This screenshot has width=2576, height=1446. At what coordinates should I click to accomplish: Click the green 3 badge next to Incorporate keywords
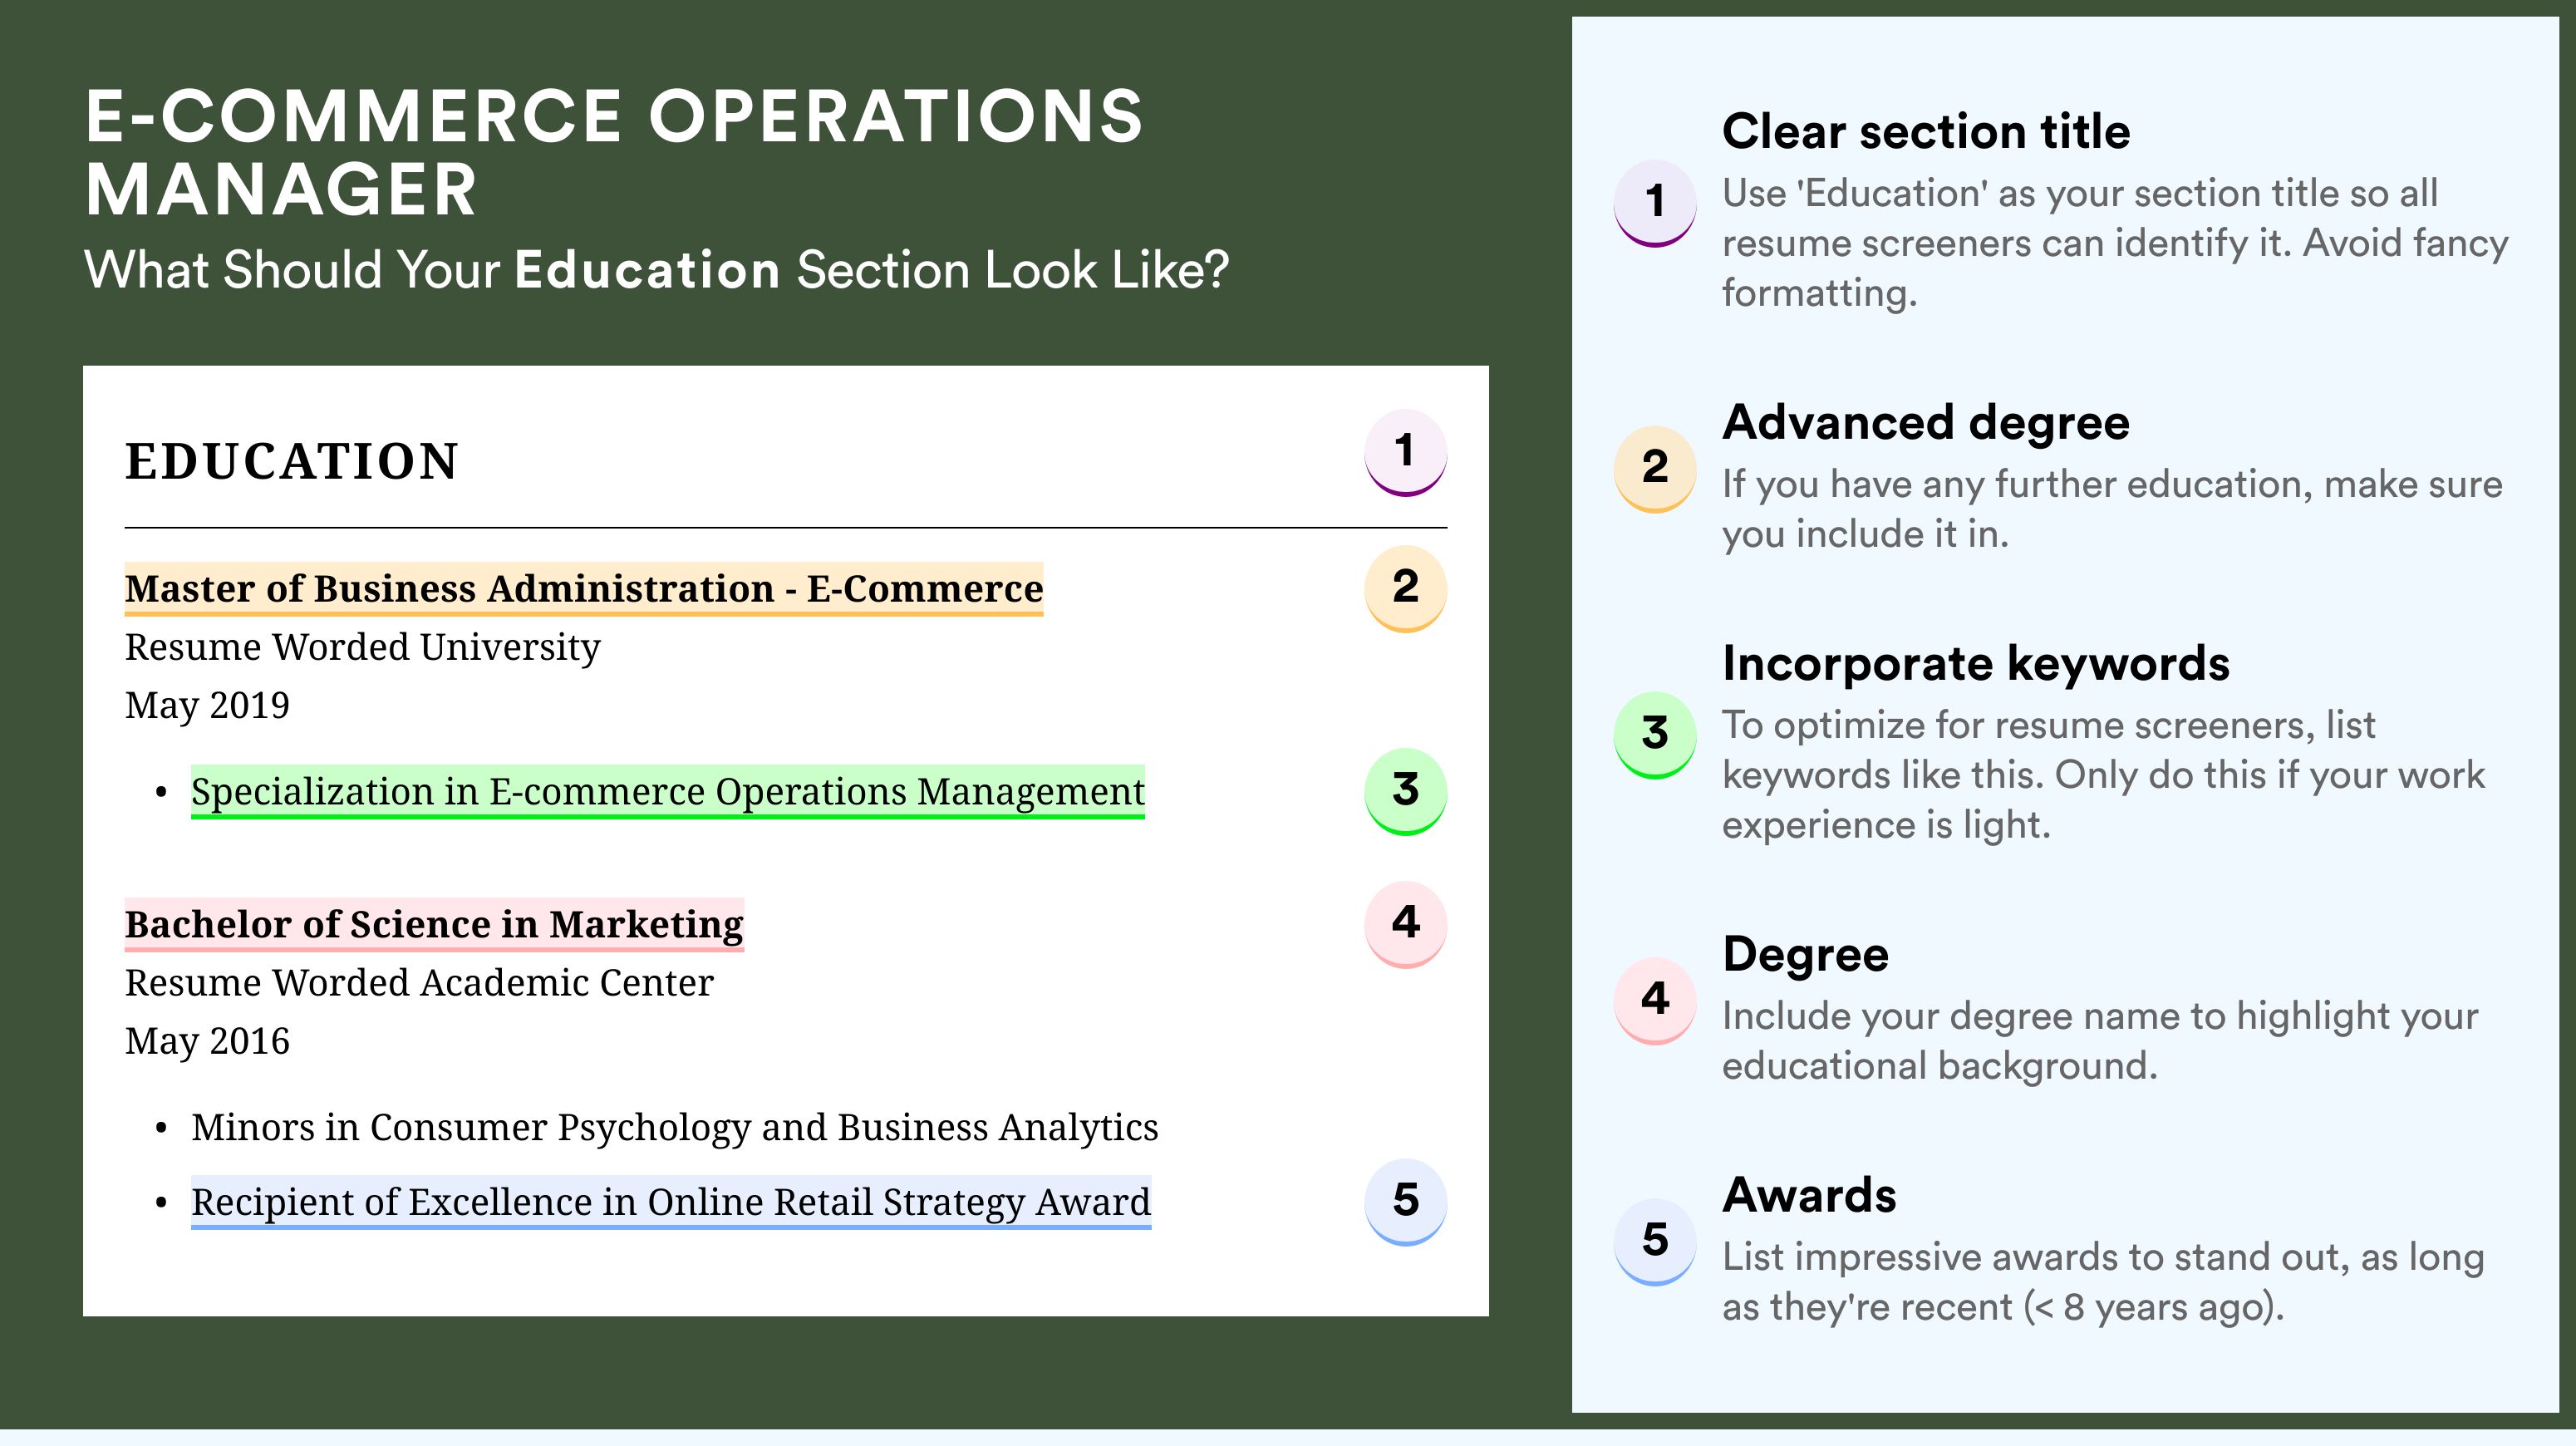pos(1655,735)
